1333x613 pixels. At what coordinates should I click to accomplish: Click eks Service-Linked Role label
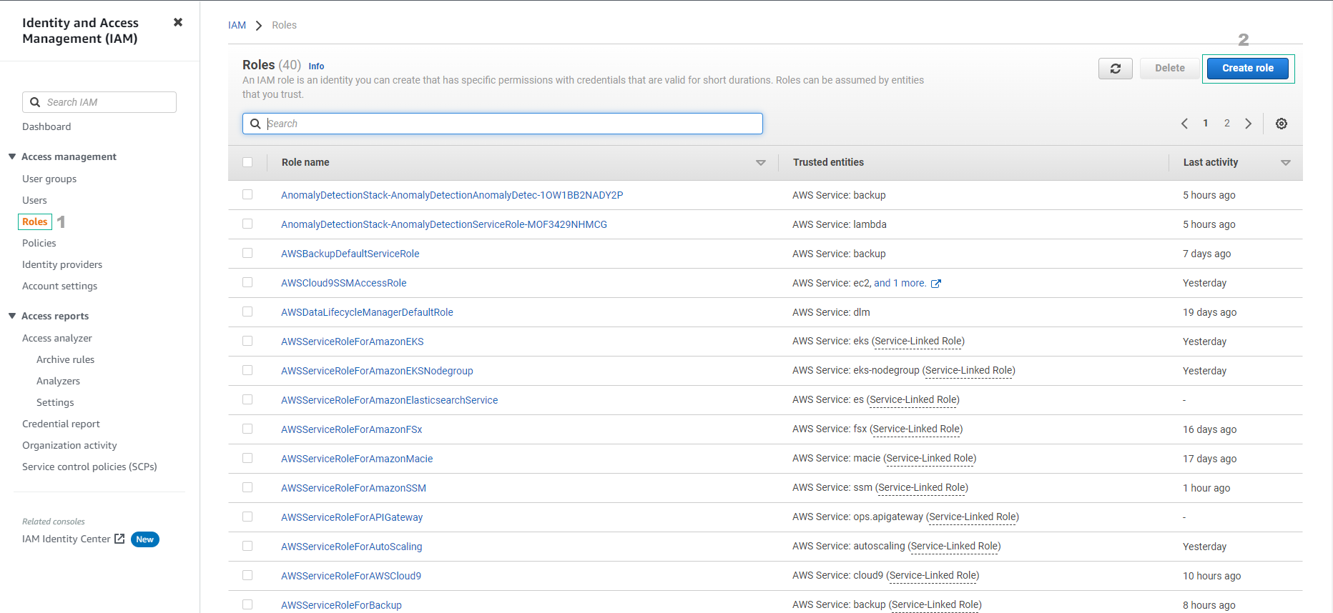pos(918,342)
